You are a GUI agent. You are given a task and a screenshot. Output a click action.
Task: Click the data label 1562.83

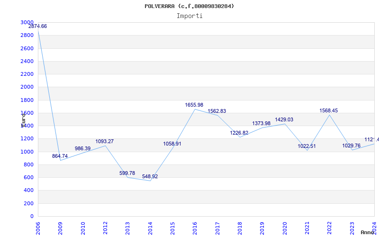tap(217, 111)
